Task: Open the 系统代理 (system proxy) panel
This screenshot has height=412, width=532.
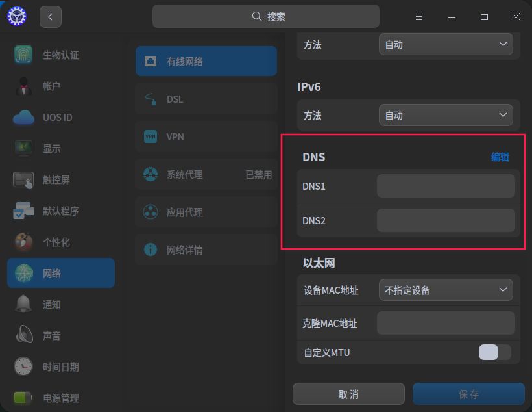Action: pos(206,174)
